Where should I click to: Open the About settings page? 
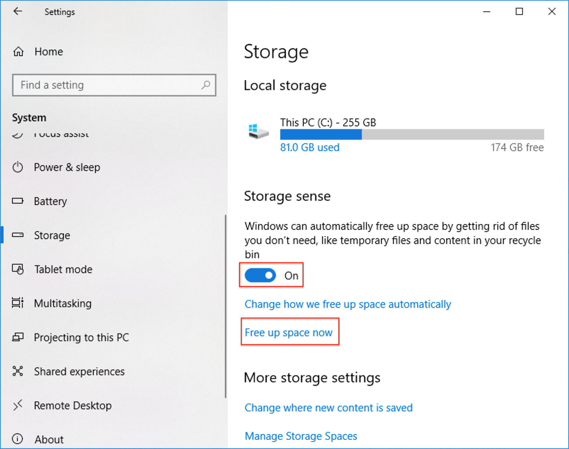(49, 439)
